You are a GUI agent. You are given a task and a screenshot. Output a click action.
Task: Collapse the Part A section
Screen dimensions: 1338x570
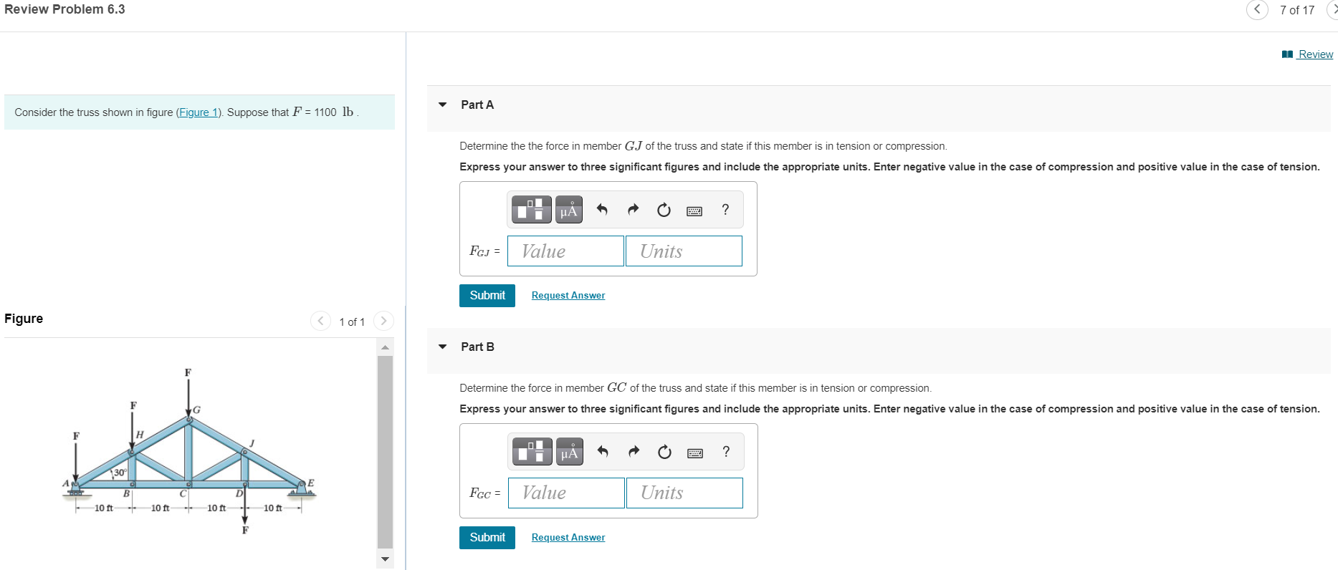[x=443, y=105]
